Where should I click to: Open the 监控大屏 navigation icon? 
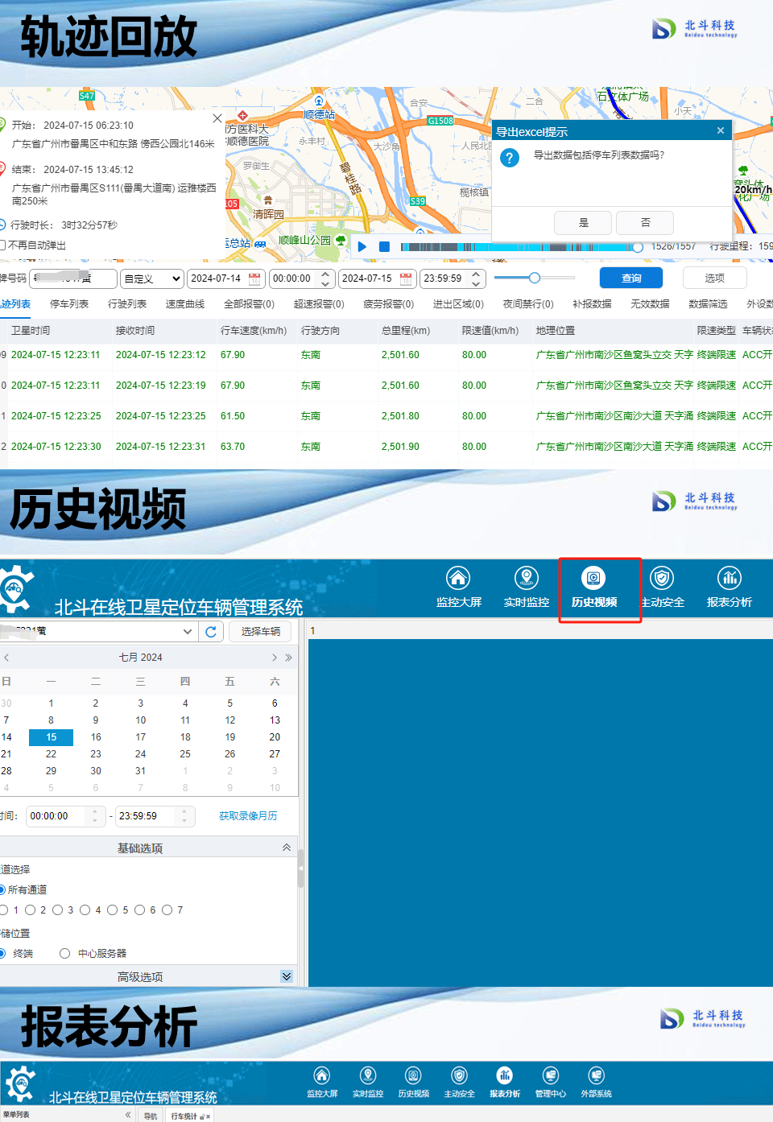coord(458,579)
